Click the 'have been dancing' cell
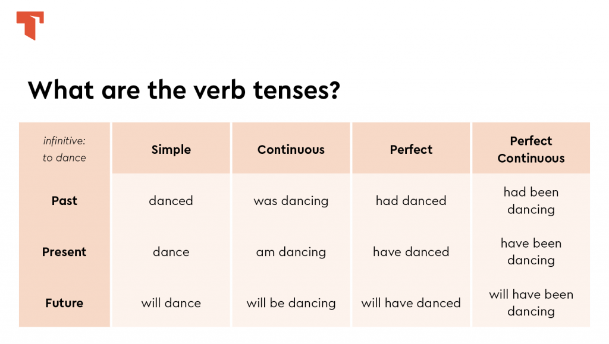 531,252
